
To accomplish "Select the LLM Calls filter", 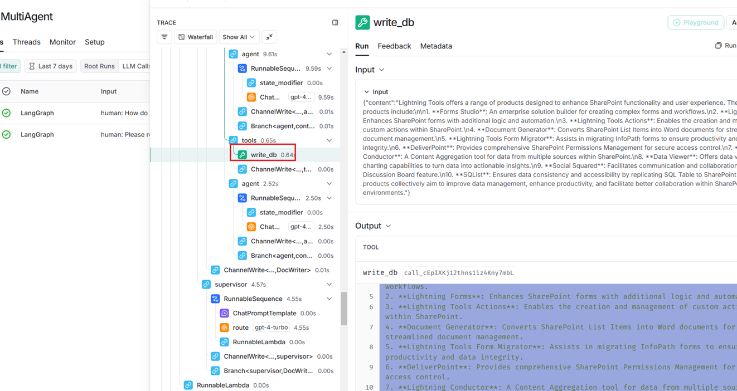I will coord(135,66).
